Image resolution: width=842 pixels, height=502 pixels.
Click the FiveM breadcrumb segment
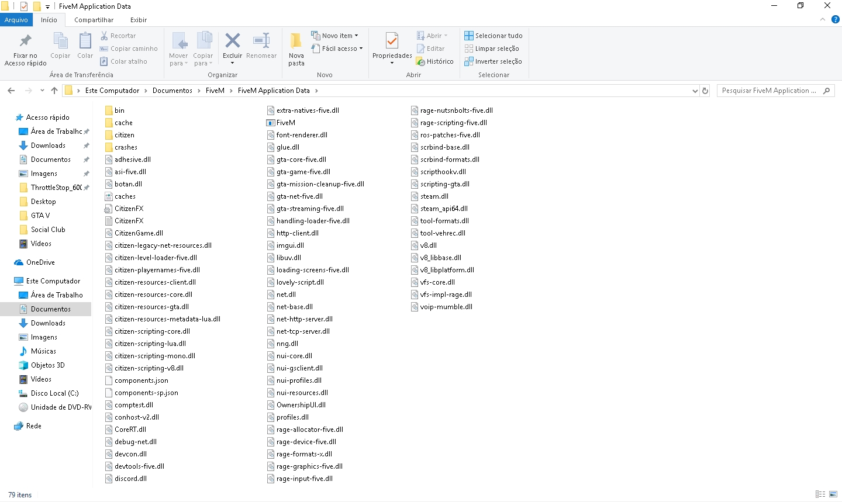(x=215, y=91)
